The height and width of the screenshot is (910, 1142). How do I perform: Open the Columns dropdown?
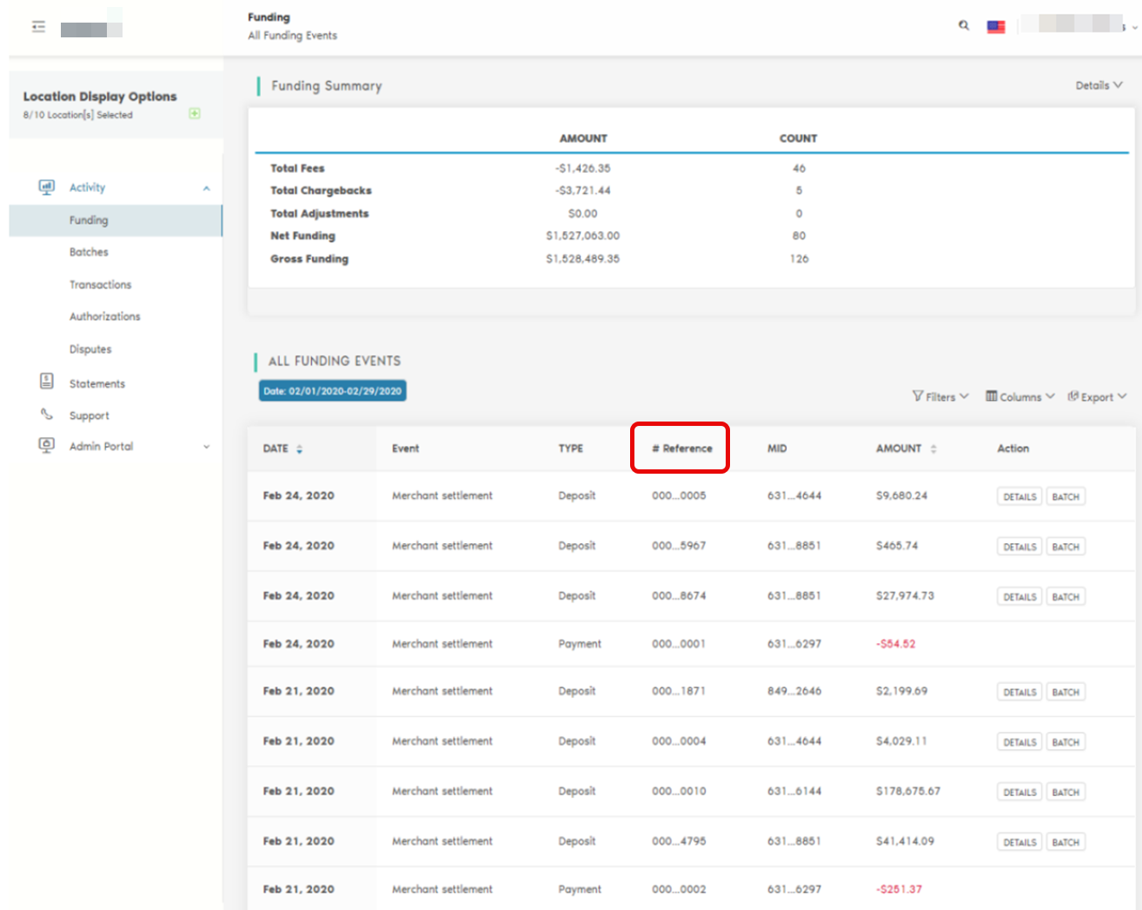(x=1020, y=396)
